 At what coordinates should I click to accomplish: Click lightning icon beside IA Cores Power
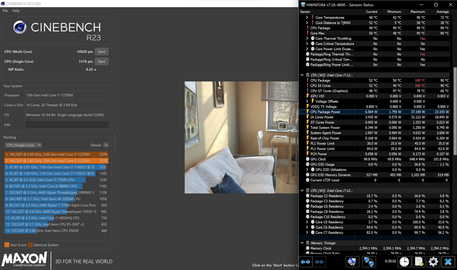307,117
